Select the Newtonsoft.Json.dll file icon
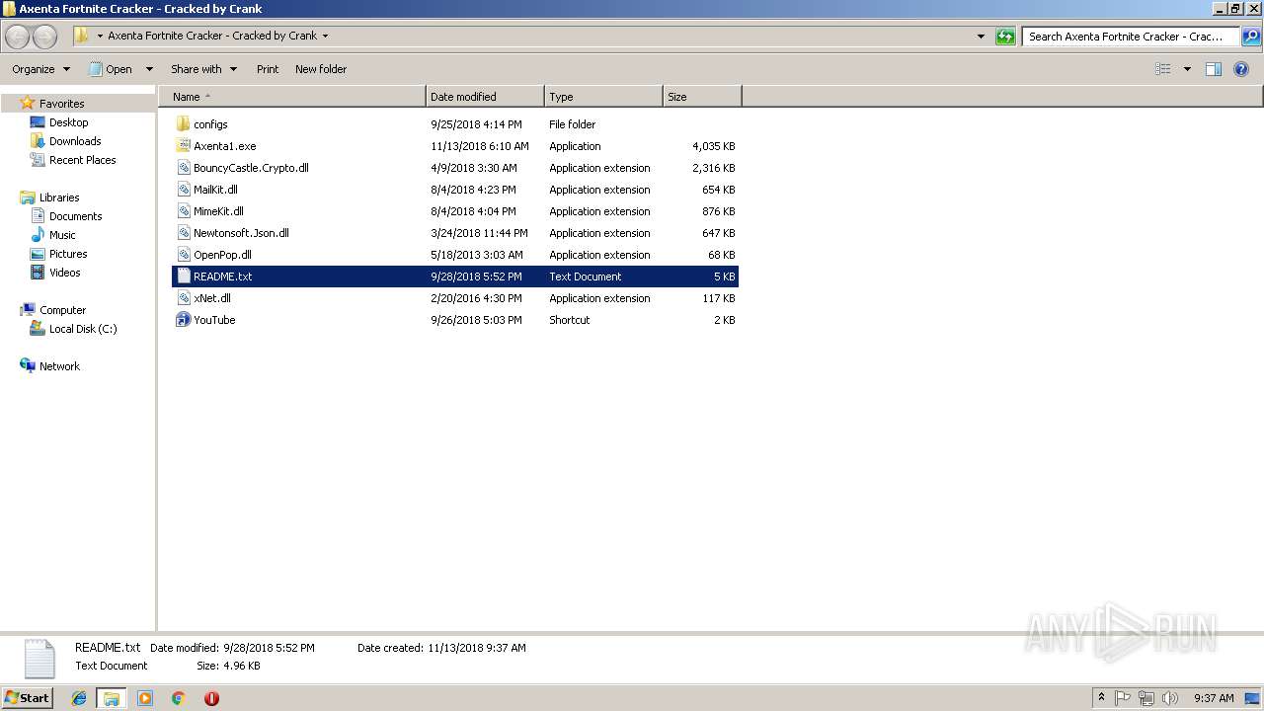This screenshot has height=711, width=1264. pyautogui.click(x=183, y=233)
